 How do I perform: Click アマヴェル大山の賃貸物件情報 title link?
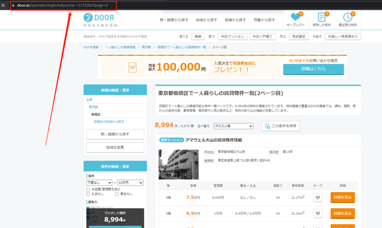pos(213,140)
